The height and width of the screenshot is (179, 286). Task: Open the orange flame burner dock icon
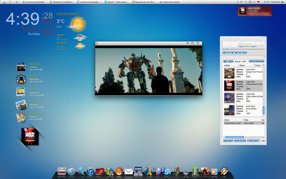119,171
